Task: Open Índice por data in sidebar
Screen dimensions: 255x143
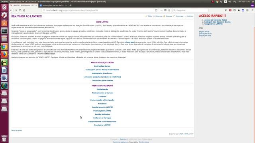Action: pos(205,35)
